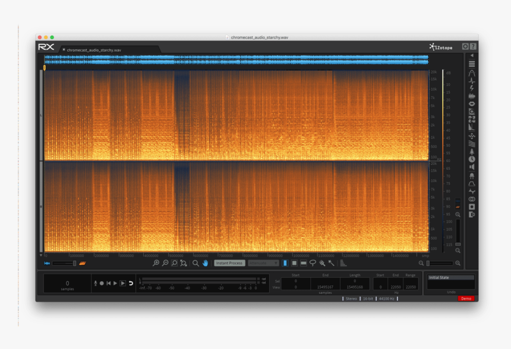Select the hand grab tool
Image resolution: width=511 pixels, height=349 pixels.
[x=205, y=263]
